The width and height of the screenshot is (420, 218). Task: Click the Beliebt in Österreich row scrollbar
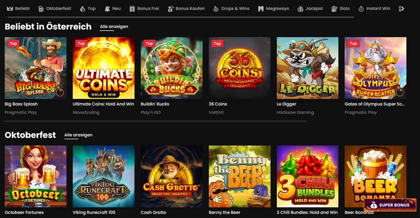tap(155, 121)
